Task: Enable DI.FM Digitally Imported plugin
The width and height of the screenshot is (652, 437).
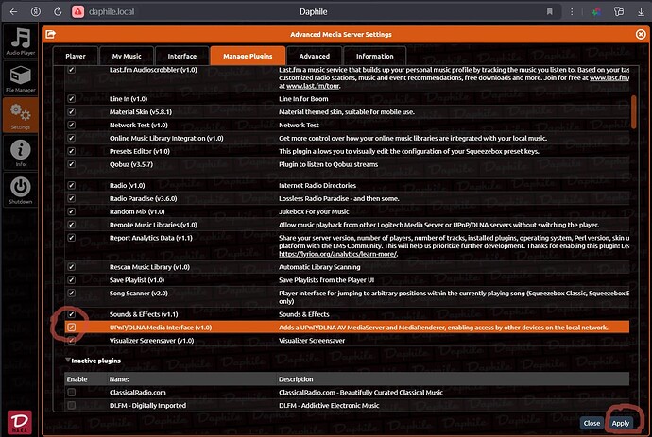Action: click(72, 405)
